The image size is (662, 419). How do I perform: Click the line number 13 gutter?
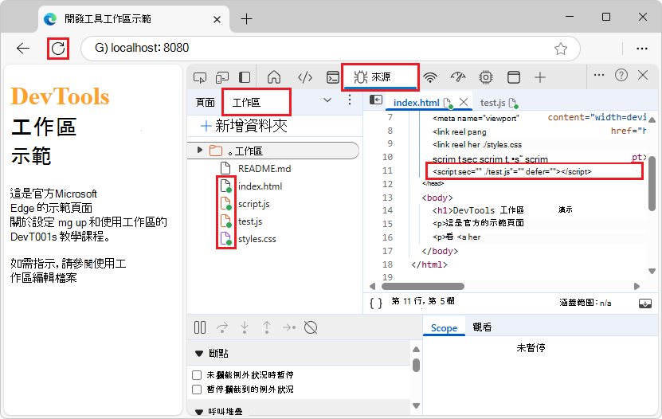pos(388,198)
